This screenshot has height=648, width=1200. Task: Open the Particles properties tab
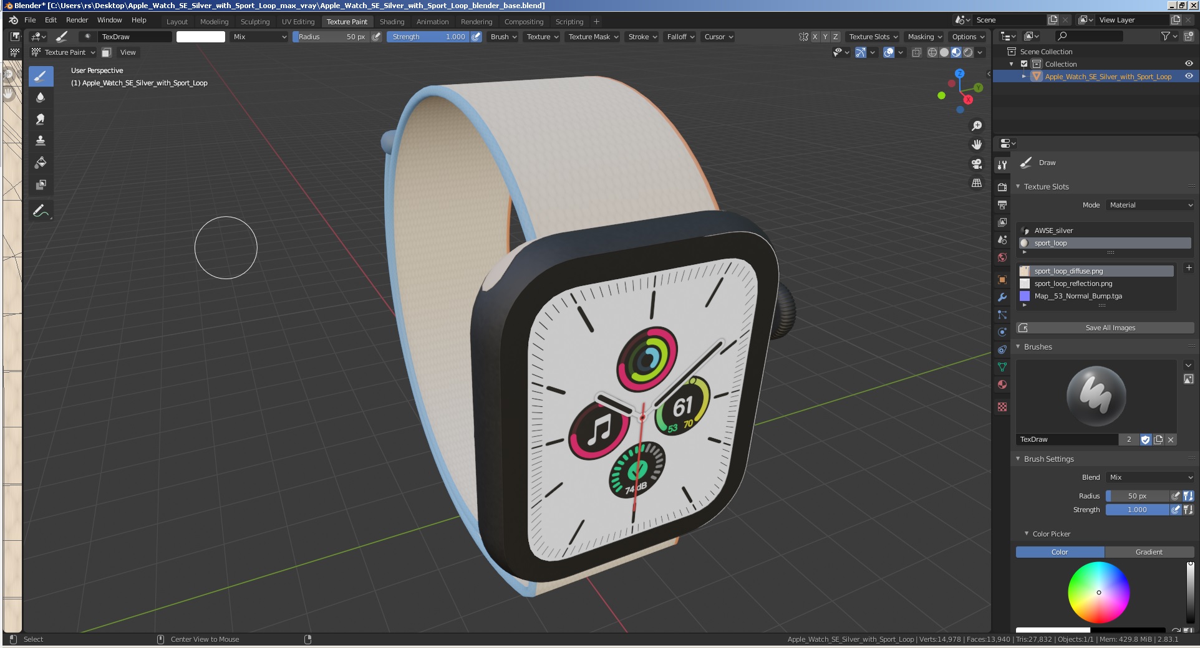pyautogui.click(x=1002, y=315)
